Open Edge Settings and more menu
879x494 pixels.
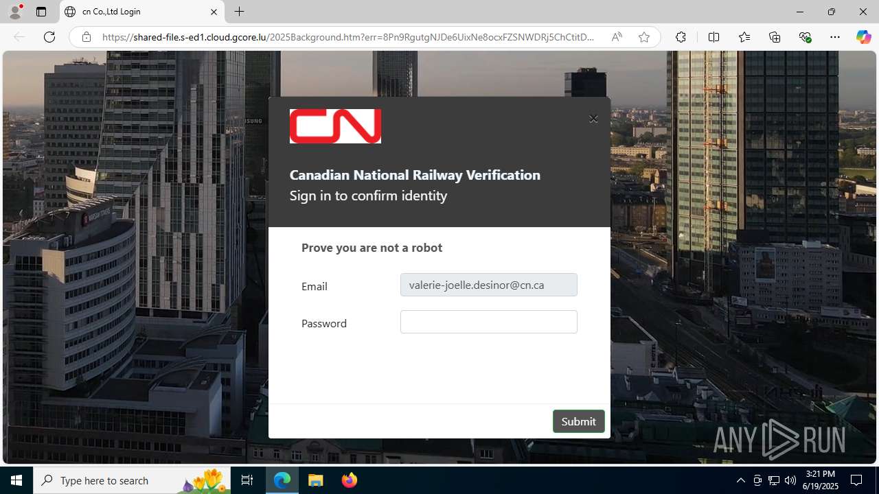(x=835, y=37)
